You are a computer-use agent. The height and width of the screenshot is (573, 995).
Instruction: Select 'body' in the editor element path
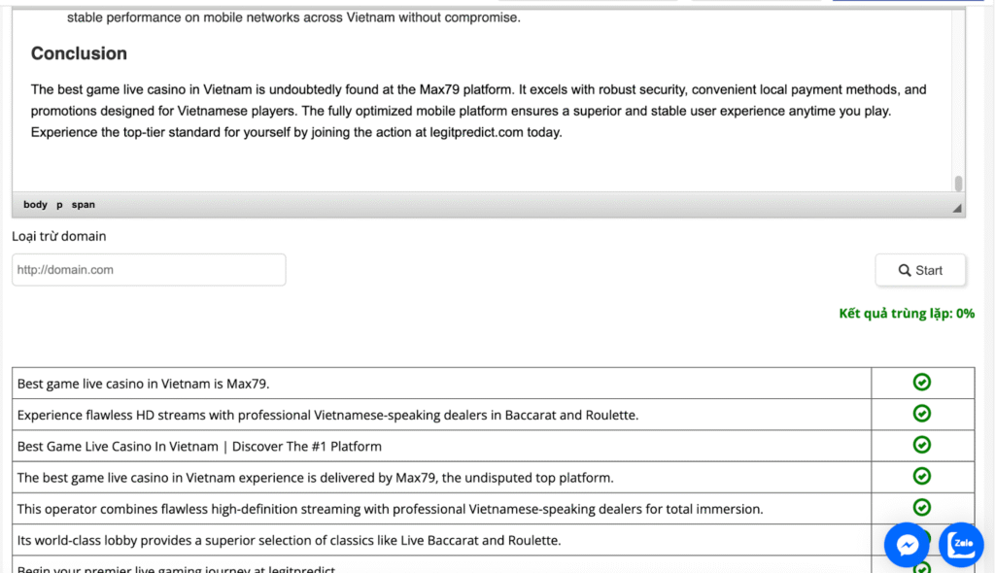(35, 205)
